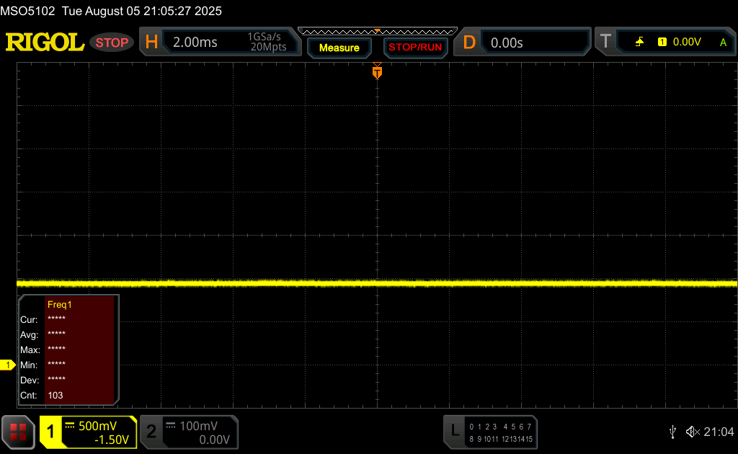Click the orange H horizontal icon
Image resolution: width=738 pixels, height=454 pixels.
click(x=151, y=43)
